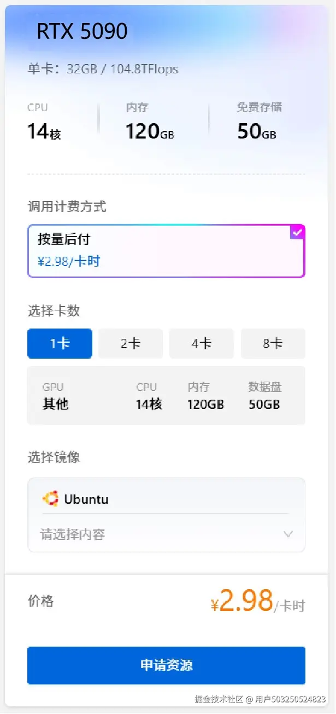
Task: Choose the 8卡 configuration
Action: click(x=273, y=343)
